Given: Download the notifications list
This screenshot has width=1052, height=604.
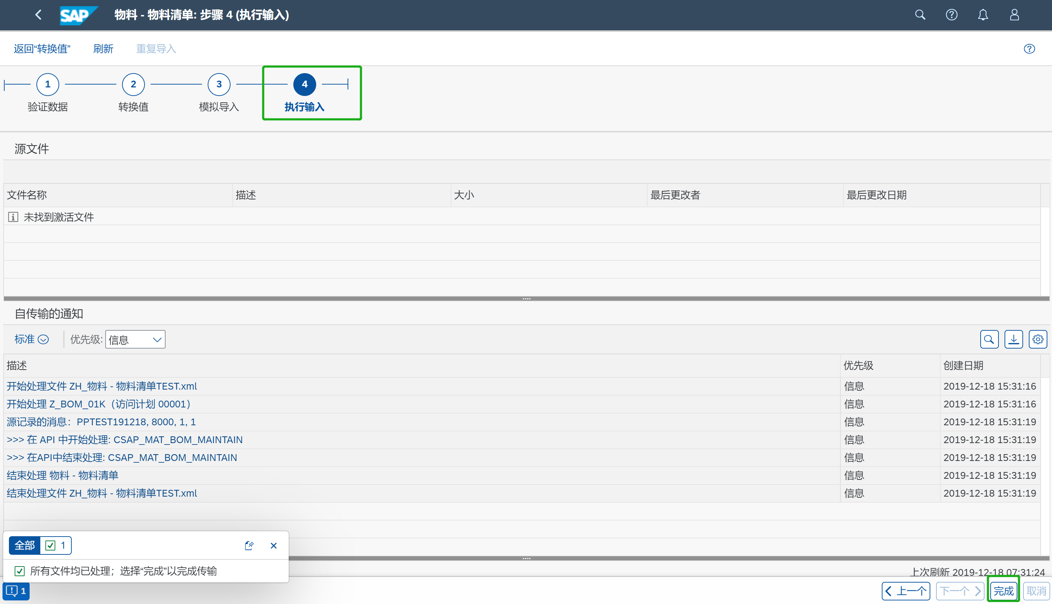Looking at the screenshot, I should click(1013, 339).
